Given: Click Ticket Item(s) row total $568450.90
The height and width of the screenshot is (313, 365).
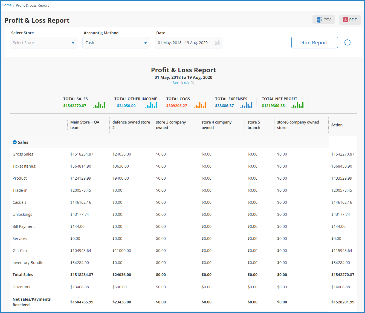Looking at the screenshot, I should [342, 166].
